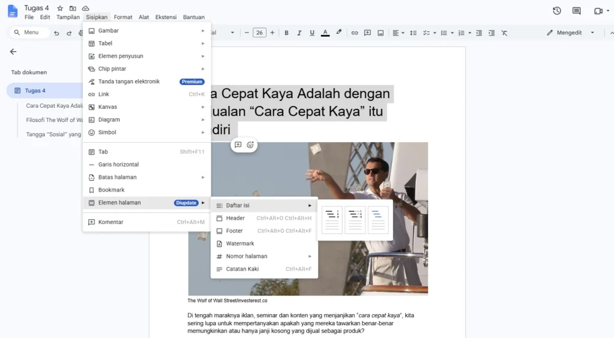Select table of contents with page numbers
The height and width of the screenshot is (338, 614).
(332, 220)
